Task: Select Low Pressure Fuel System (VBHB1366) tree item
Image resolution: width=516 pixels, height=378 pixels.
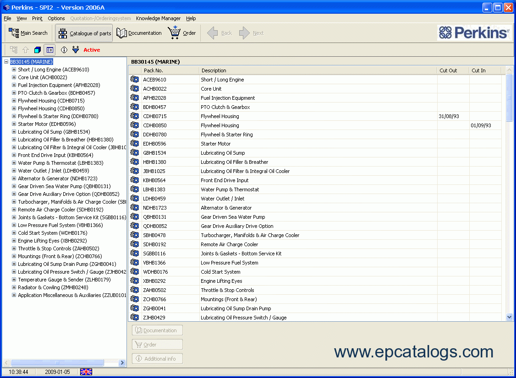Action: point(60,225)
